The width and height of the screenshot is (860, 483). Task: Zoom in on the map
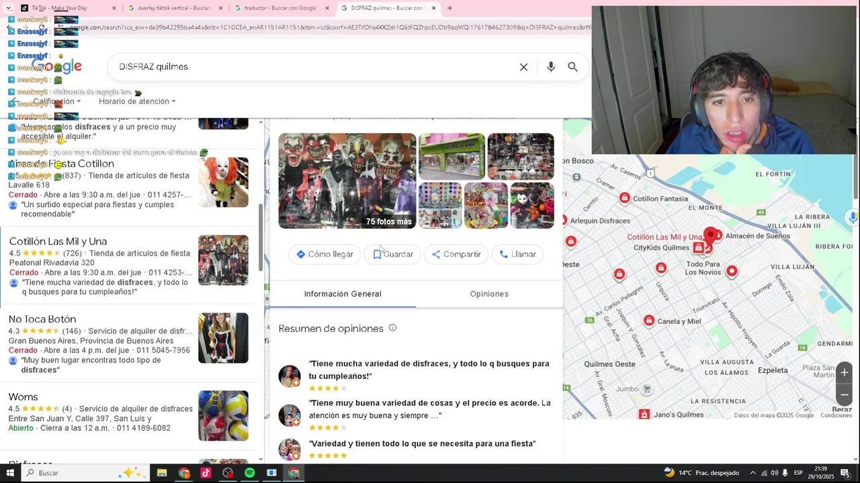(845, 372)
